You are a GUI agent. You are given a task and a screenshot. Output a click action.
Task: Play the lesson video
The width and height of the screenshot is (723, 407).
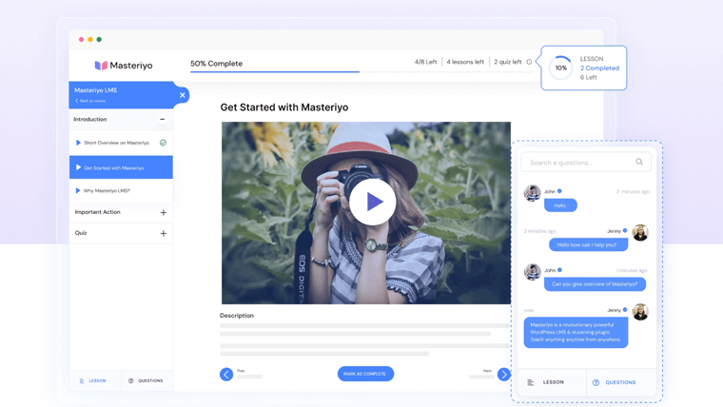pyautogui.click(x=373, y=202)
